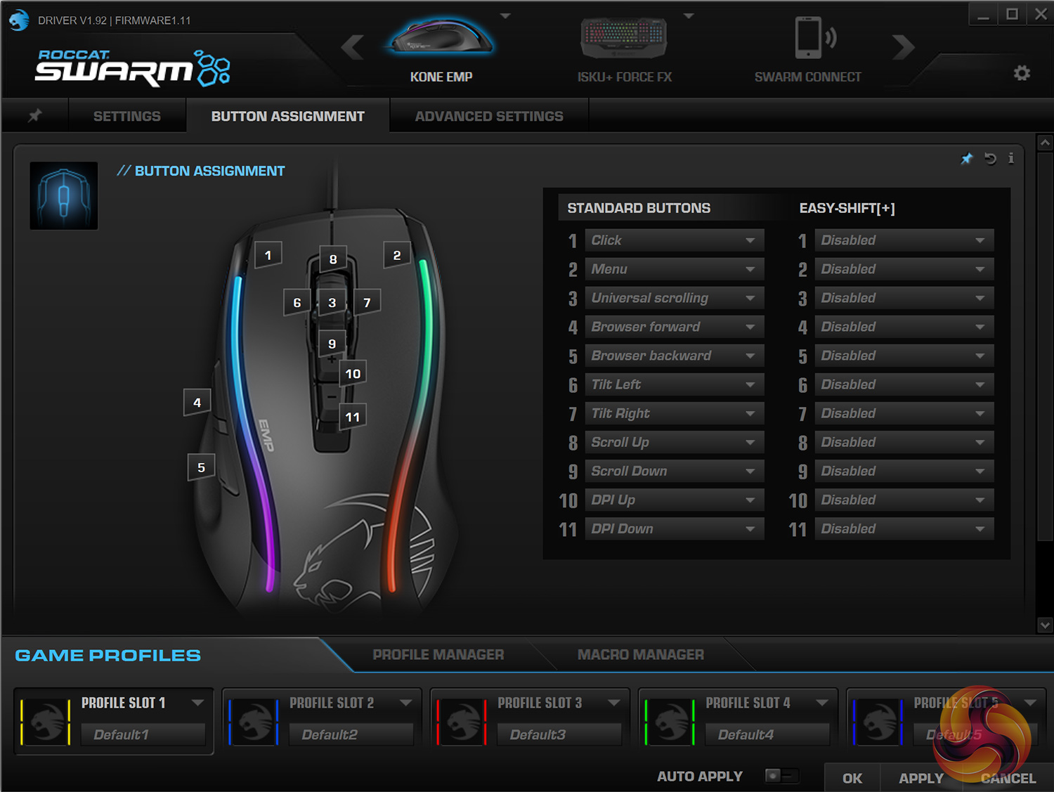Select scroll-down marker 9 on the mouse

tap(332, 344)
